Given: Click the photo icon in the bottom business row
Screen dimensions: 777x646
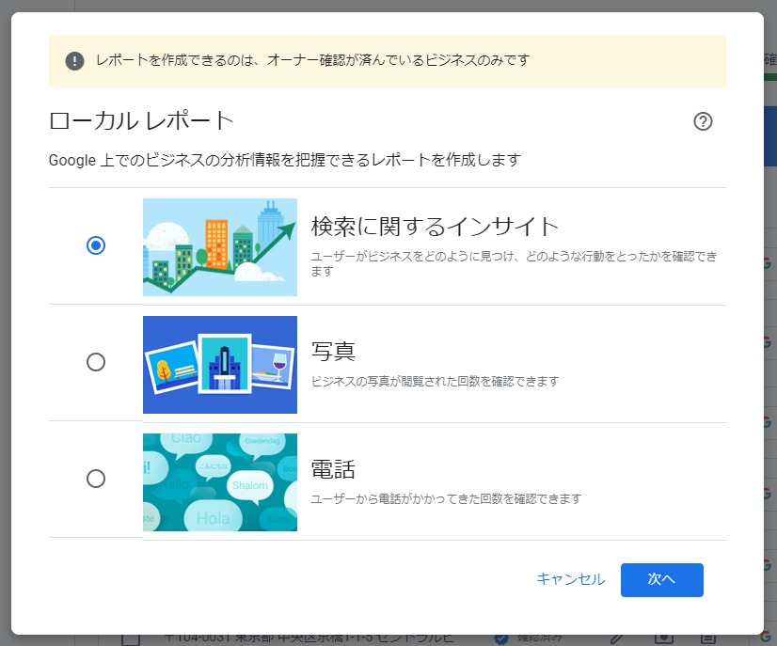Looking at the screenshot, I should click(665, 638).
